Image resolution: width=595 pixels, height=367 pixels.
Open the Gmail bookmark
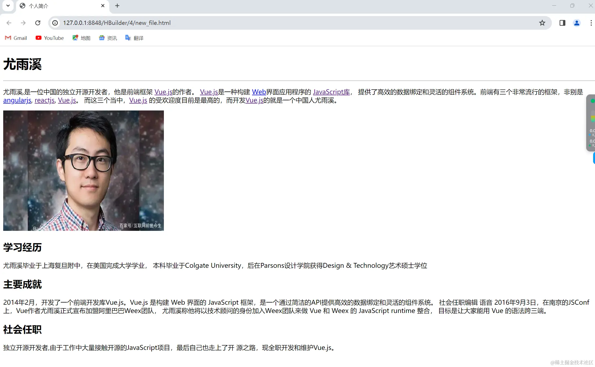click(16, 38)
